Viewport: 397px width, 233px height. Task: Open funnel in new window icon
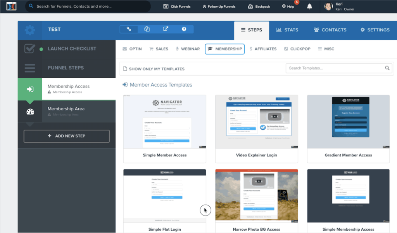pos(166,29)
